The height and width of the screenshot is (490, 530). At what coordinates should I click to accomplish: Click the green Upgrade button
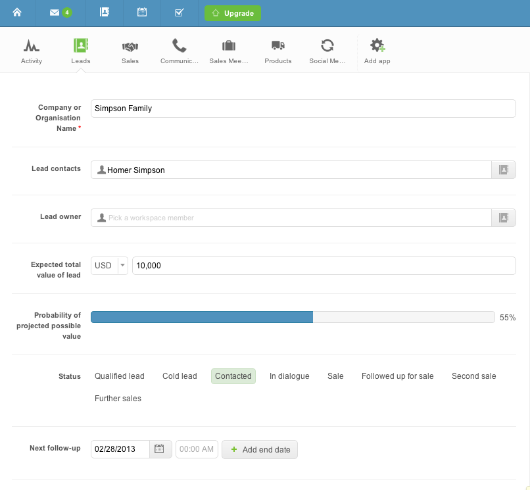233,13
